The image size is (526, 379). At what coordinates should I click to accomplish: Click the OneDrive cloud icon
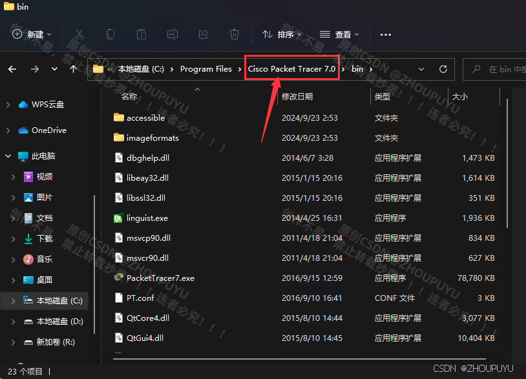pos(23,130)
